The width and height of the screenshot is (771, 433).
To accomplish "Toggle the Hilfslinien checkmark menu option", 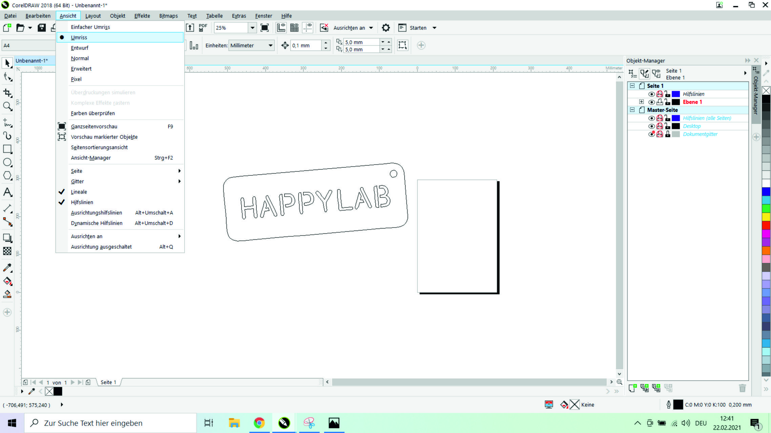I will point(82,202).
